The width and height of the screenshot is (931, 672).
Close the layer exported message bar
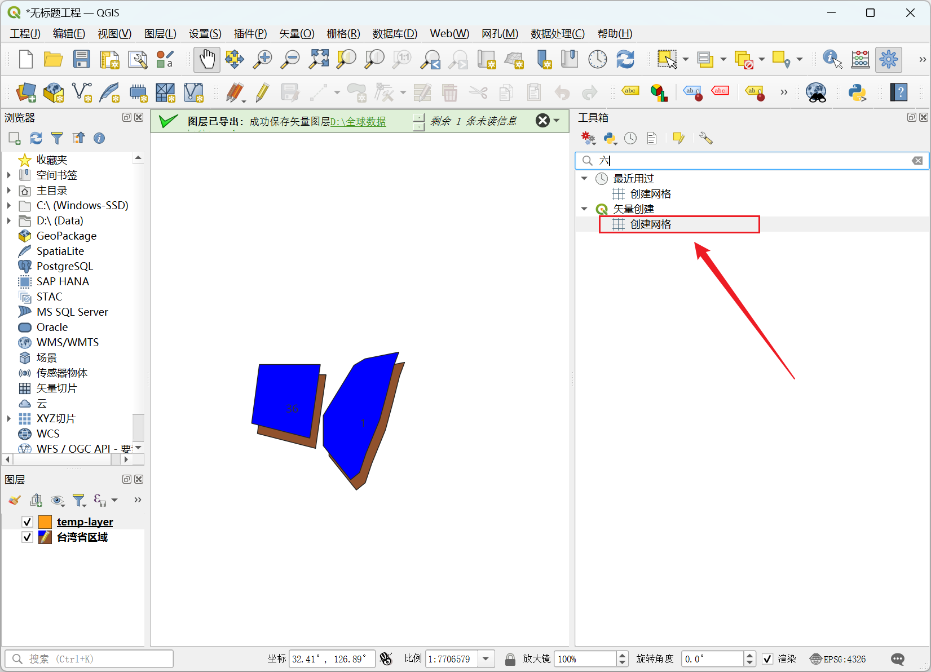pyautogui.click(x=542, y=121)
